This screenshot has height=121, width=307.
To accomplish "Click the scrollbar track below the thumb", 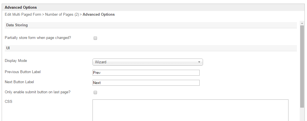I will 302,114.
